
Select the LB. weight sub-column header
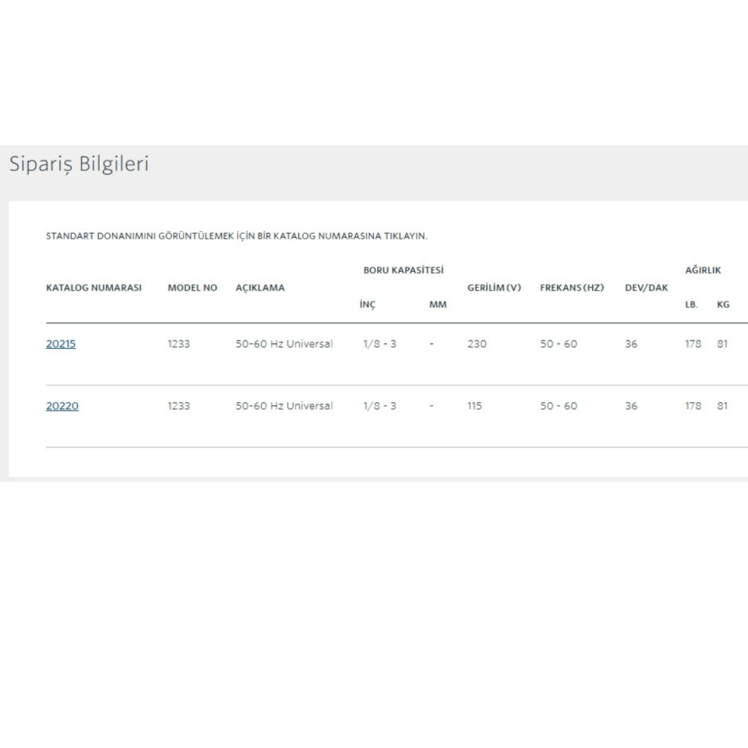coord(690,305)
